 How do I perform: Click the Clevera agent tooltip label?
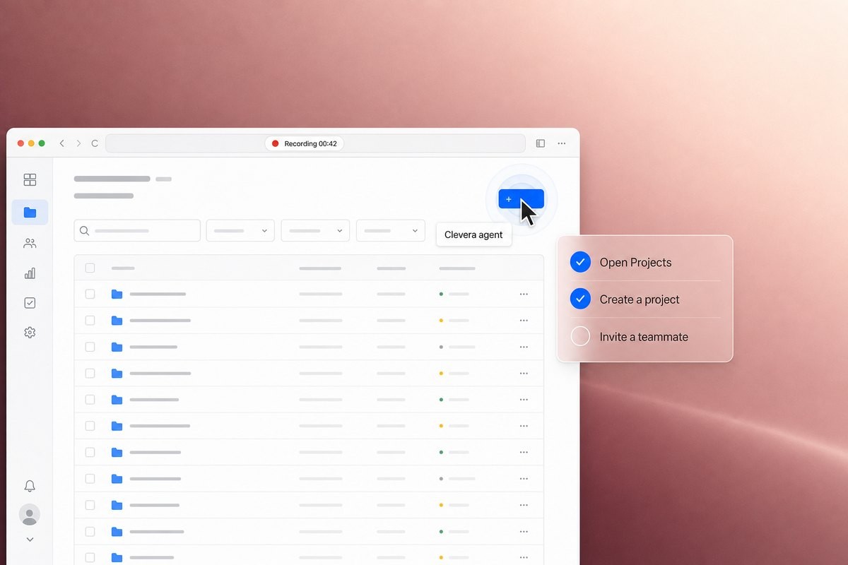pyautogui.click(x=473, y=235)
